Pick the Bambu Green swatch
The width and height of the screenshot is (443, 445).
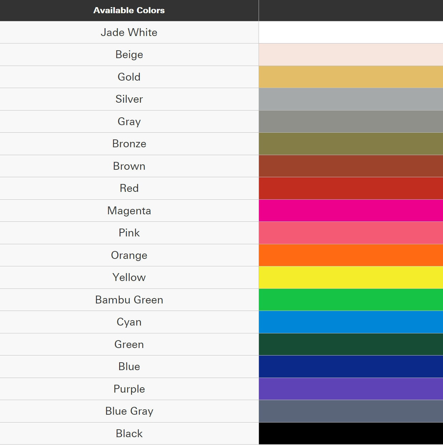[x=351, y=300]
